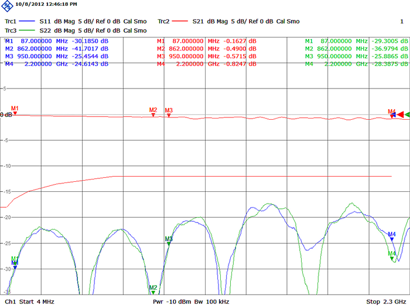Image resolution: width=410 pixels, height=308 pixels.
Task: Click green M2 marker at trace bottom
Action: point(153,290)
